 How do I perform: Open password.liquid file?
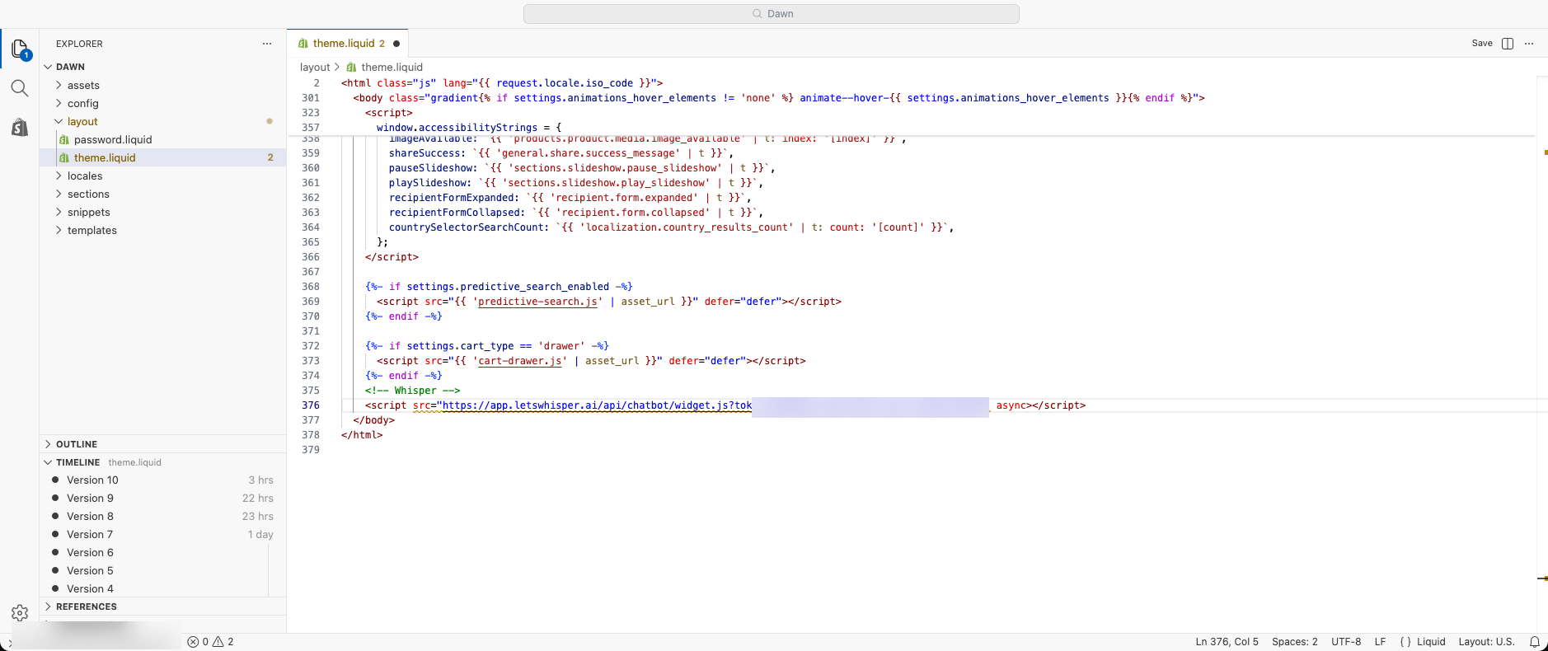(x=163, y=139)
